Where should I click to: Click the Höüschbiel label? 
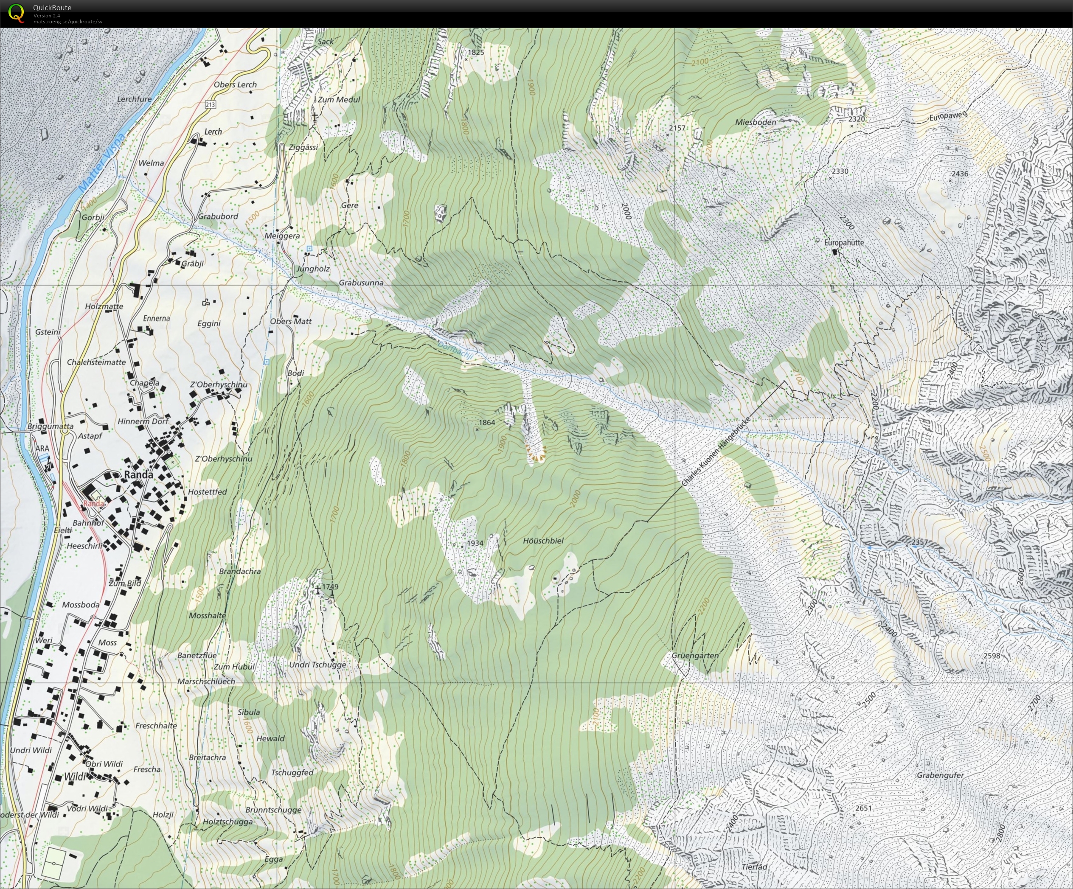pos(543,541)
